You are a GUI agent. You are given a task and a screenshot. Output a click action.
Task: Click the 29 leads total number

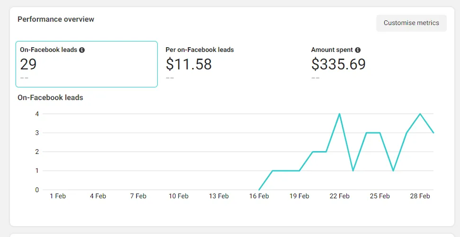(28, 64)
